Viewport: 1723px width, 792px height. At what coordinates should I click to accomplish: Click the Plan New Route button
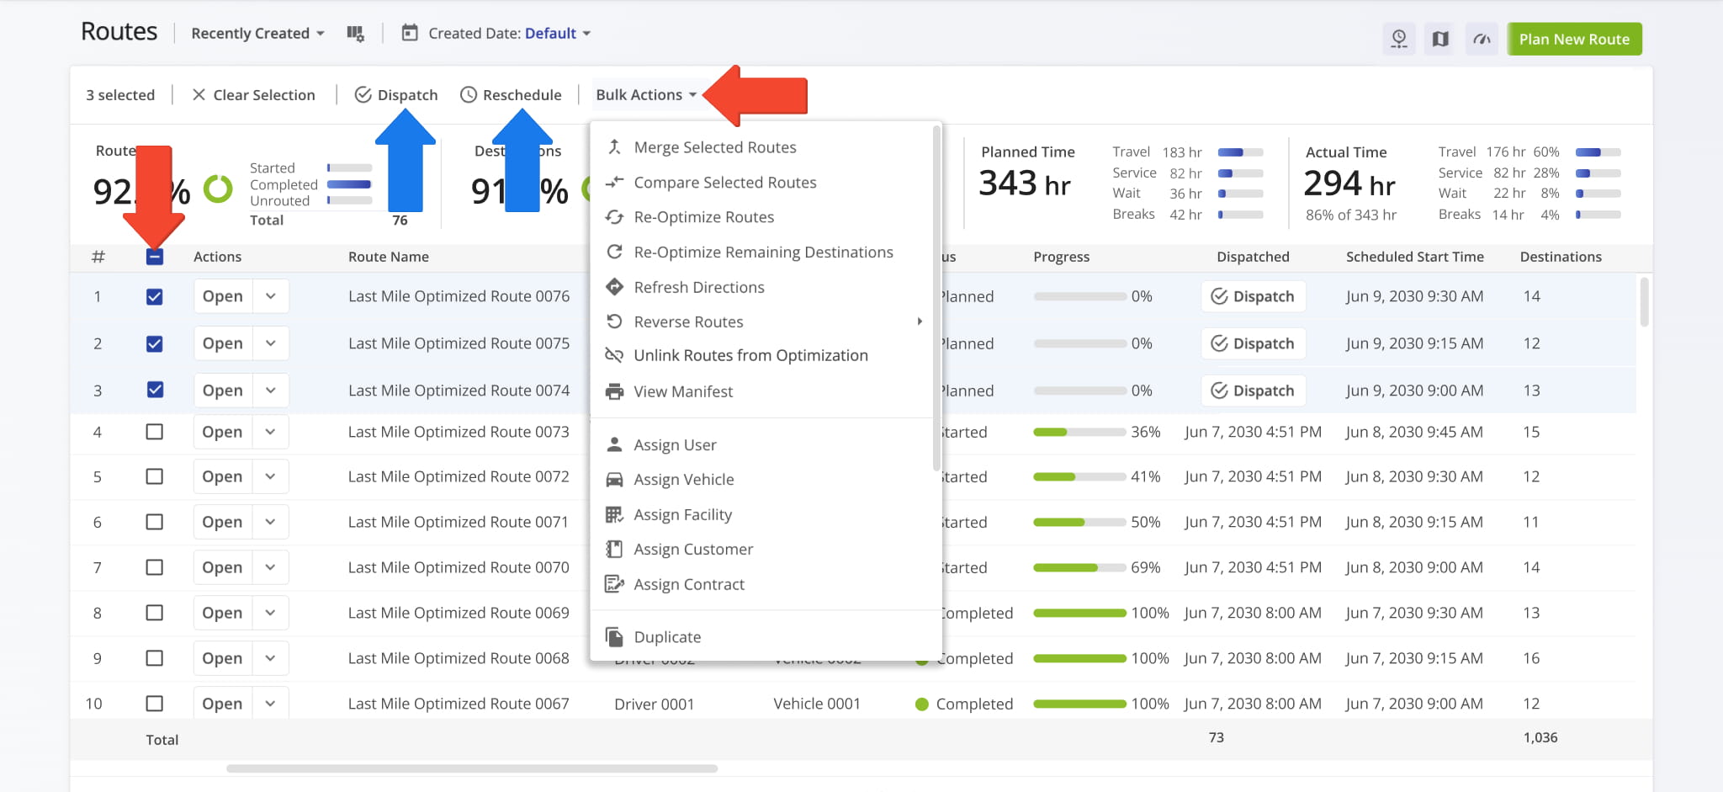pos(1573,39)
